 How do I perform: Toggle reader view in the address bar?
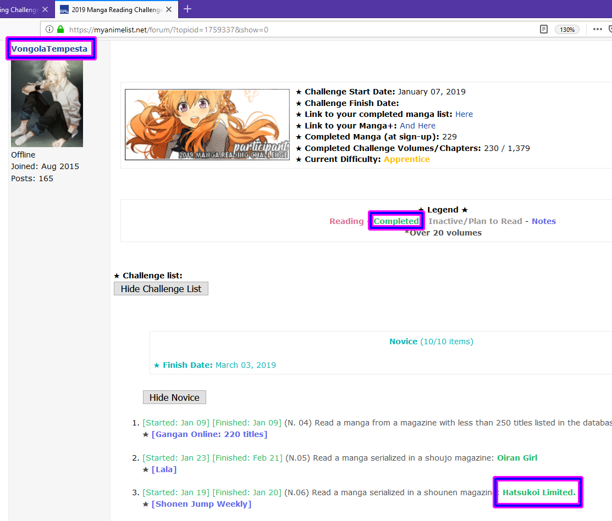[544, 30]
